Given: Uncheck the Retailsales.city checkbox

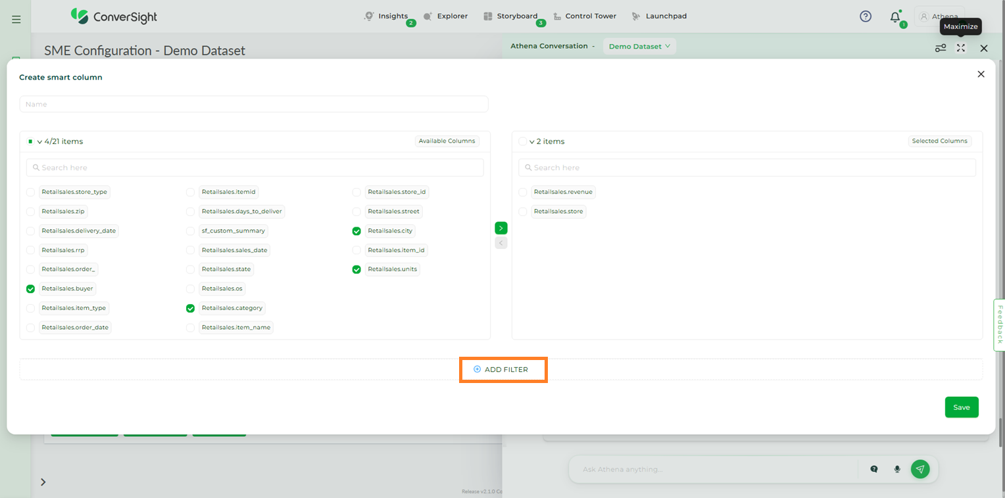Looking at the screenshot, I should click(x=356, y=231).
